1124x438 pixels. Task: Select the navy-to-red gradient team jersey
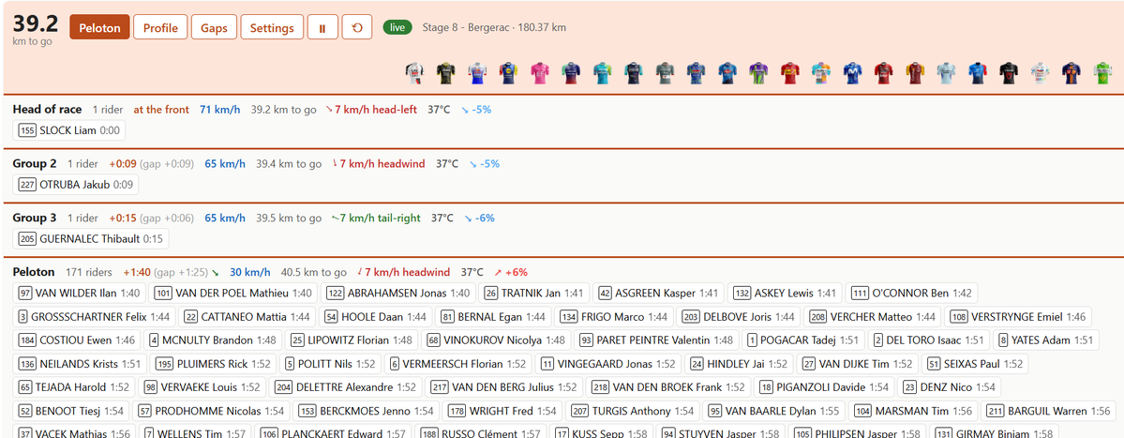(571, 72)
